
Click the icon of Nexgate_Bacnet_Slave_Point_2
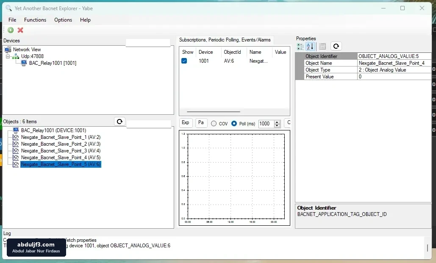point(16,144)
